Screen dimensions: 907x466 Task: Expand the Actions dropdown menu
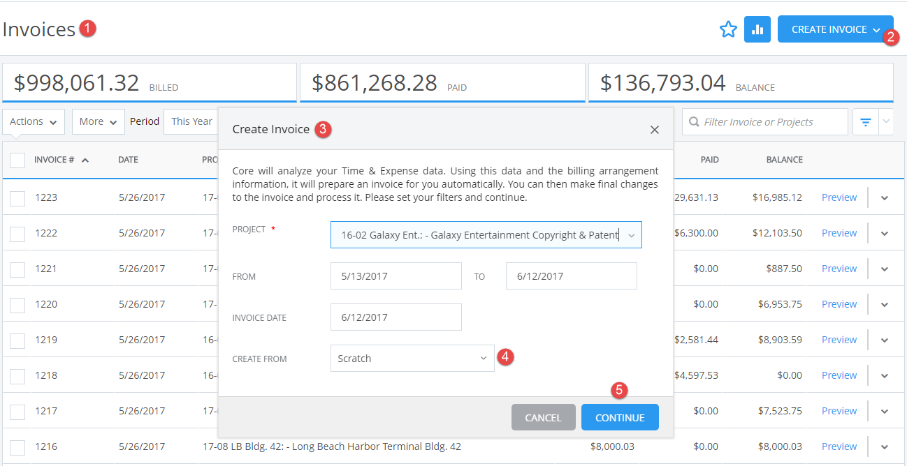click(x=33, y=121)
